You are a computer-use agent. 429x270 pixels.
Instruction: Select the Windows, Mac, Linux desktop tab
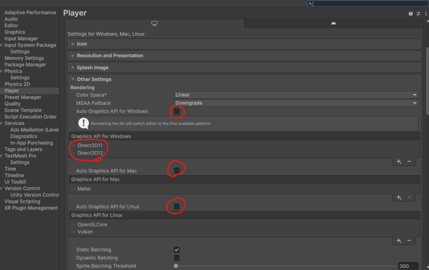[155, 23]
